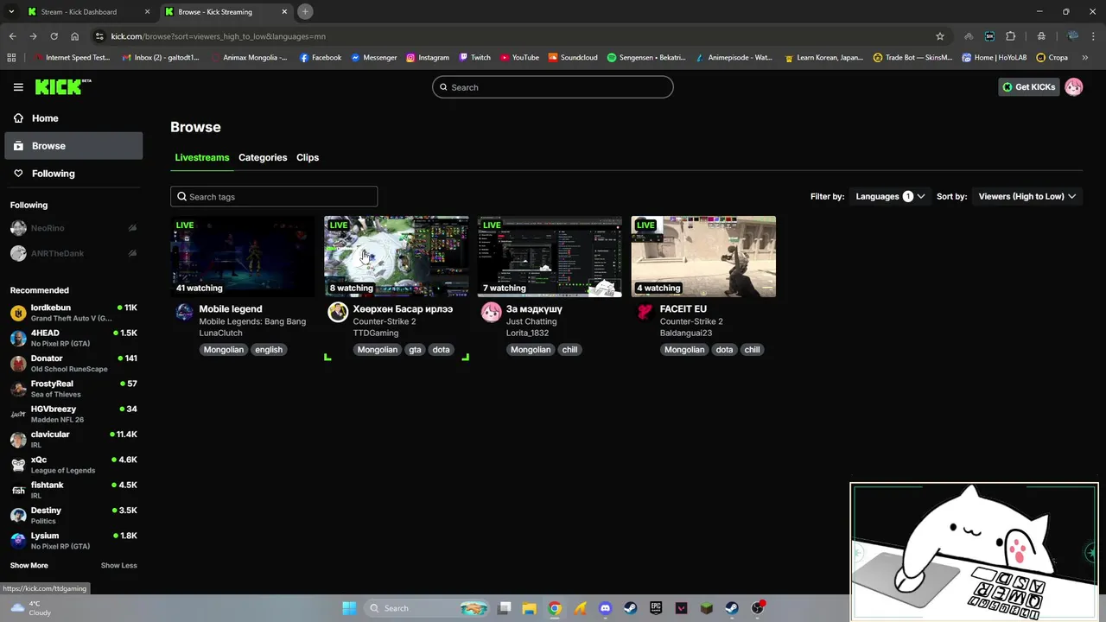
Task: Click the chill tag on Lorita_1832 stream
Action: (x=569, y=350)
